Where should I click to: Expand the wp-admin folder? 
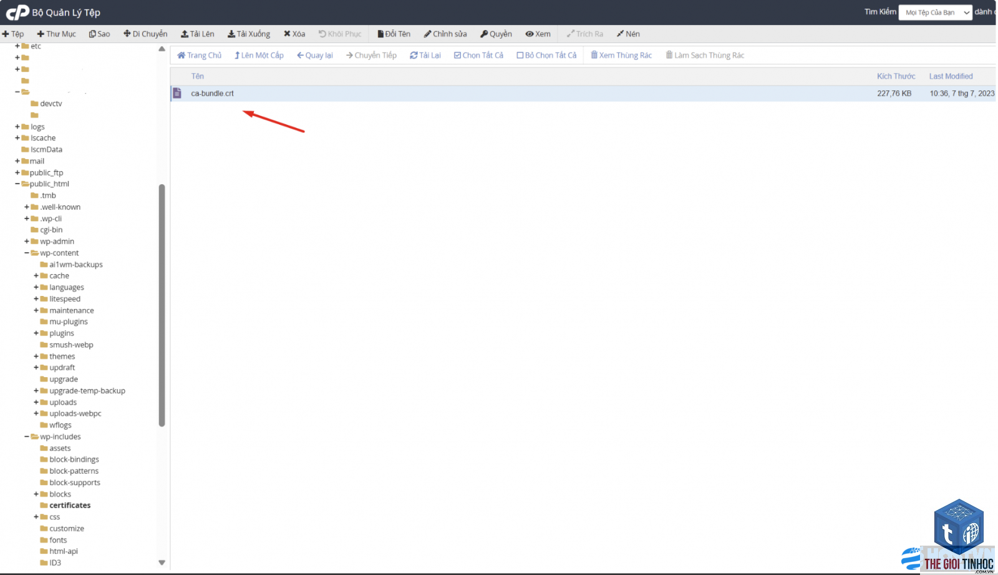(27, 242)
